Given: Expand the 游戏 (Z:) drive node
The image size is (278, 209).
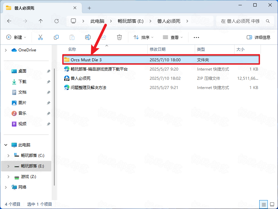Looking at the screenshot, I should click(8, 177).
